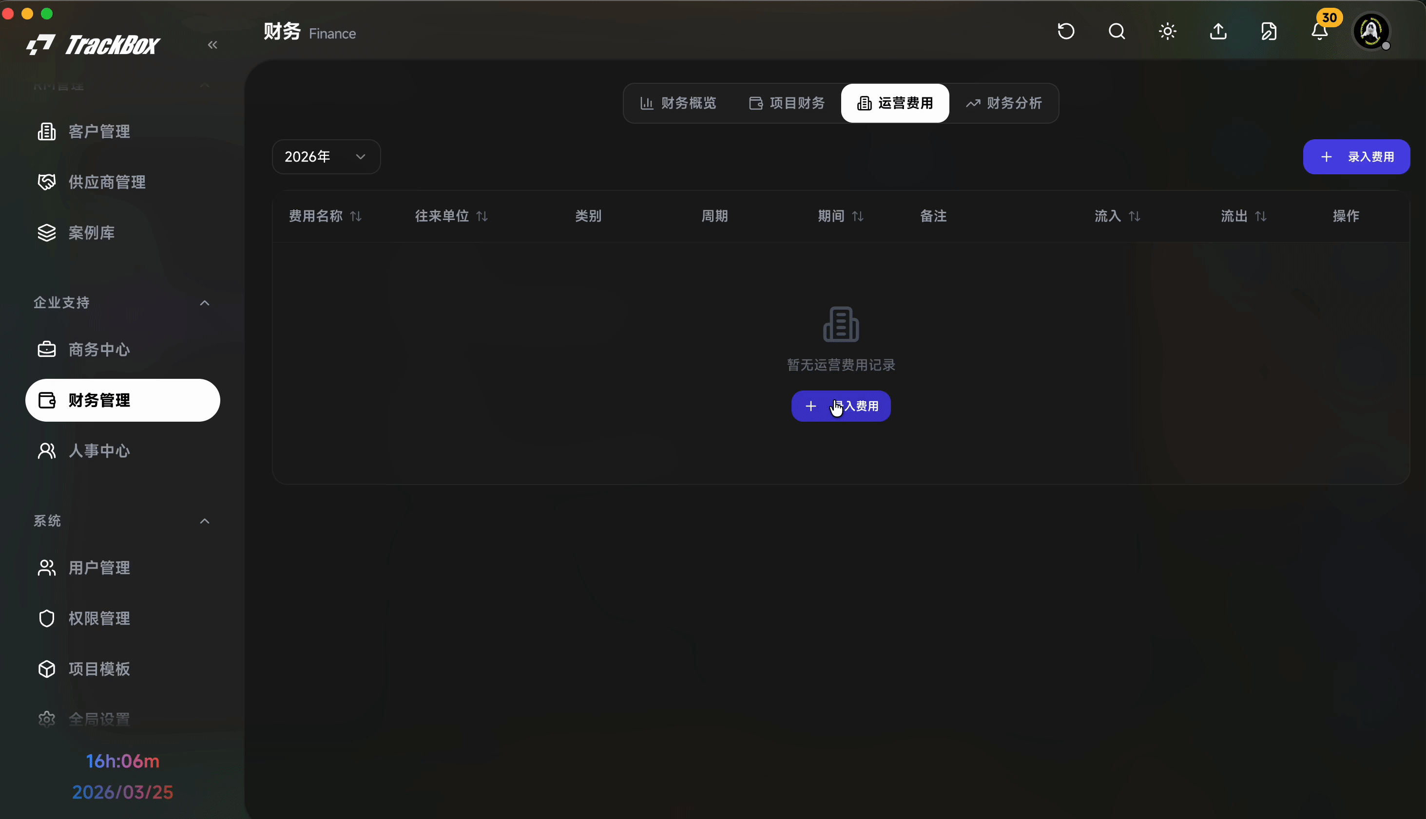This screenshot has width=1426, height=819.
Task: Click the 操作 column header
Action: click(1346, 217)
